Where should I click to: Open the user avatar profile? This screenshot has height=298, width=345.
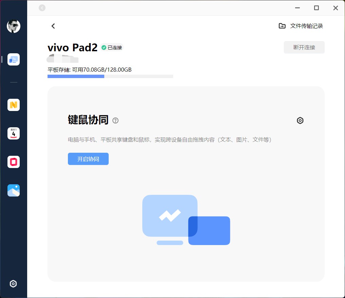click(14, 26)
